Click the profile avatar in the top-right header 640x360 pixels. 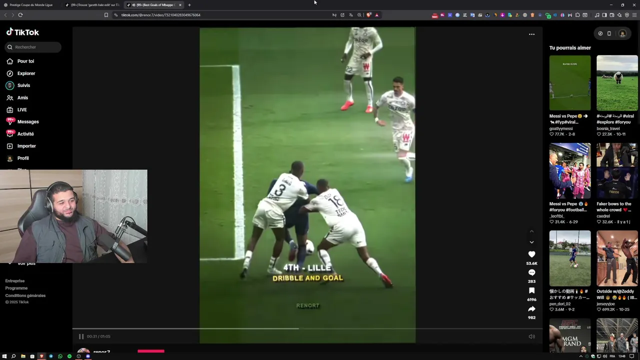(622, 33)
